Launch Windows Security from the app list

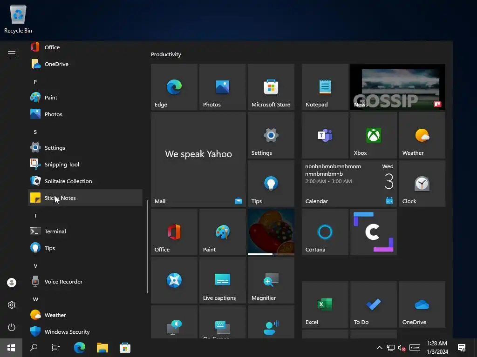85,331
